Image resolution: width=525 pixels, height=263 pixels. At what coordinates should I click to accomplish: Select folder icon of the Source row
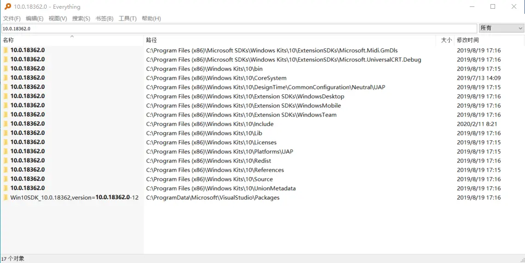pos(6,179)
